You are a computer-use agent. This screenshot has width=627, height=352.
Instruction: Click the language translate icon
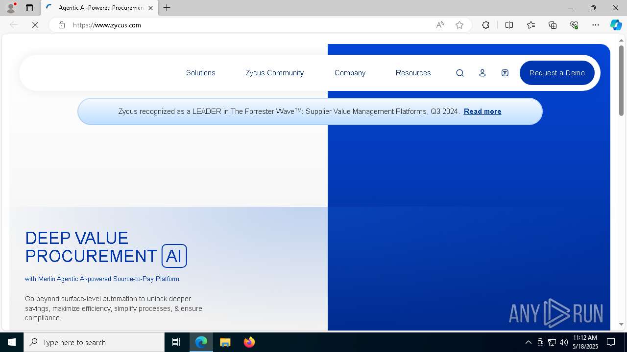[505, 73]
